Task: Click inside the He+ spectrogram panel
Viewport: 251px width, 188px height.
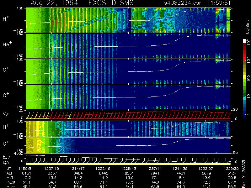Action: 128,46
